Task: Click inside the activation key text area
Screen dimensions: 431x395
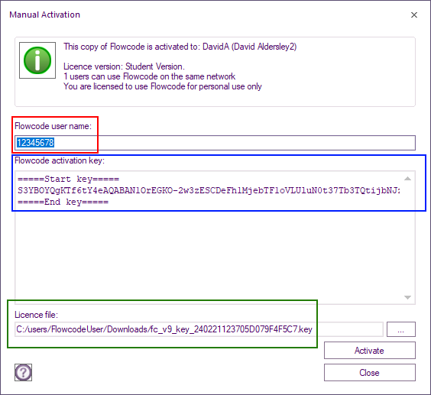Action: pyautogui.click(x=215, y=238)
